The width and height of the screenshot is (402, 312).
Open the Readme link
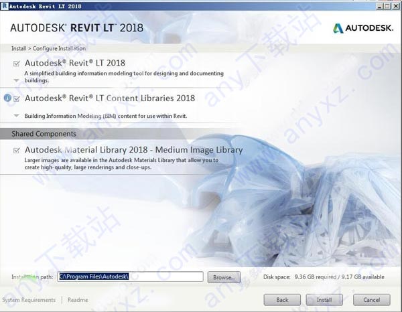78,300
